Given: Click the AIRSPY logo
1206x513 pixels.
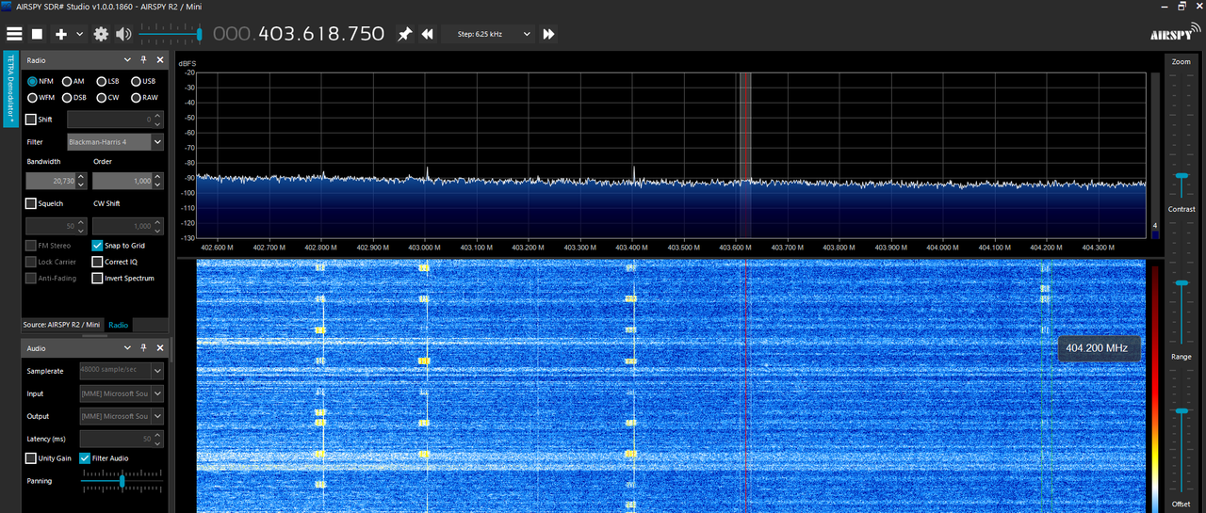Looking at the screenshot, I should pyautogui.click(x=1173, y=33).
